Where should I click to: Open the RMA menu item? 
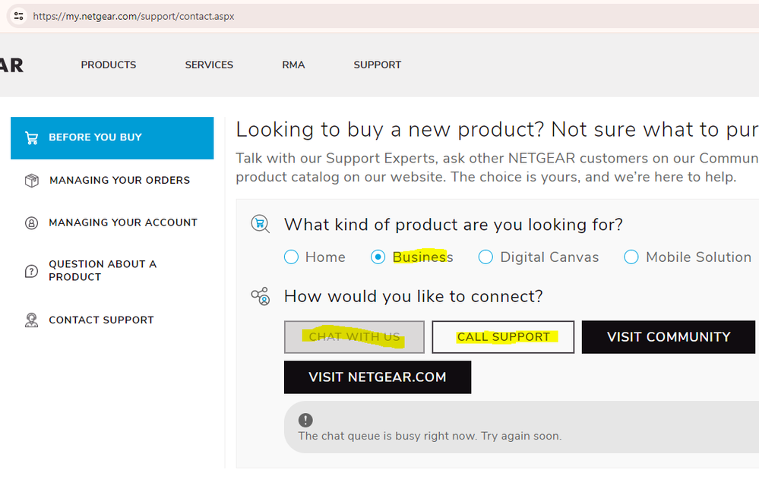293,65
